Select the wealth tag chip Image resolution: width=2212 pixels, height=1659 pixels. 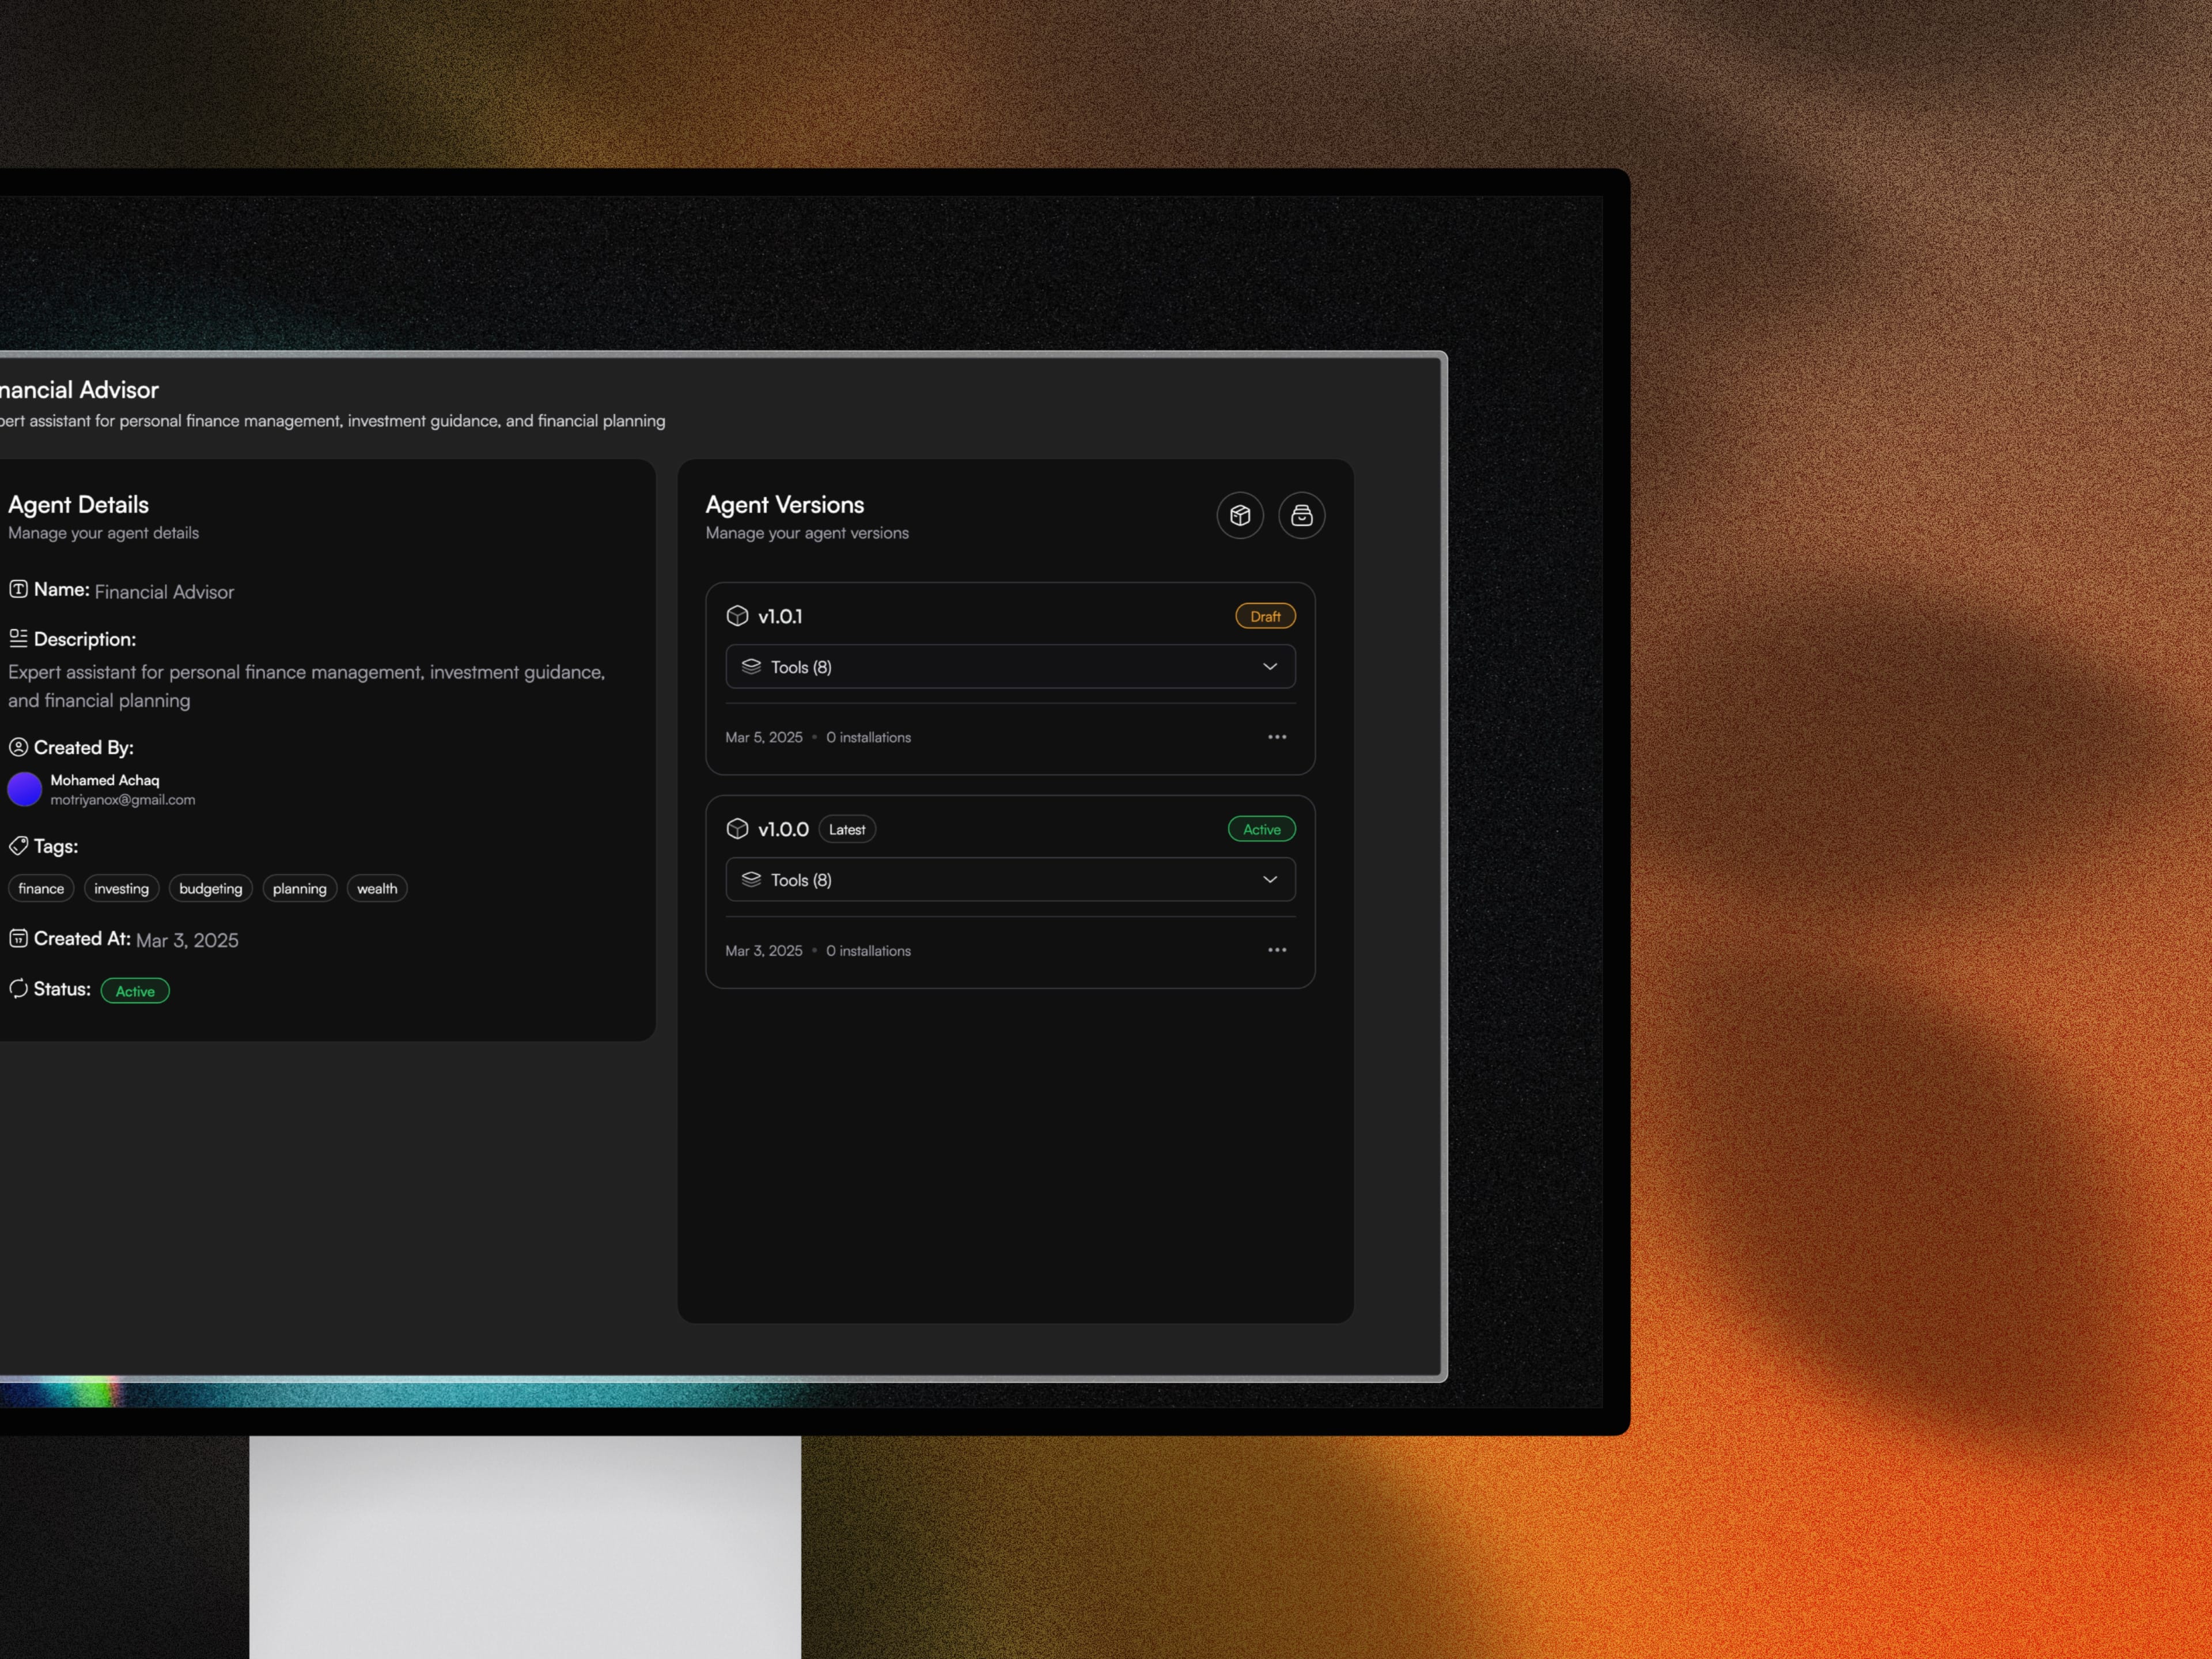(377, 888)
